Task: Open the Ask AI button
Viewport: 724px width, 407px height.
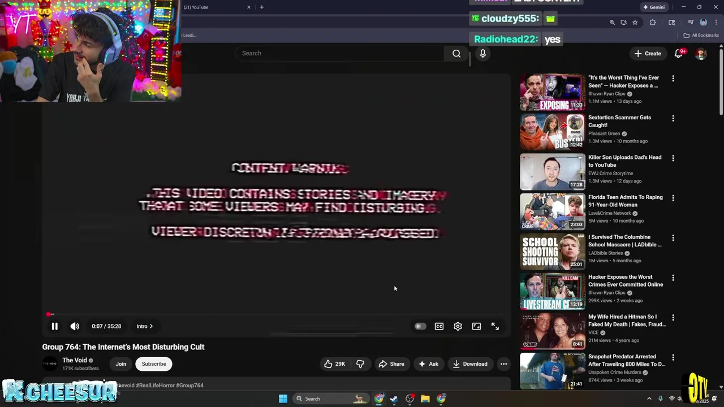Action: point(428,364)
